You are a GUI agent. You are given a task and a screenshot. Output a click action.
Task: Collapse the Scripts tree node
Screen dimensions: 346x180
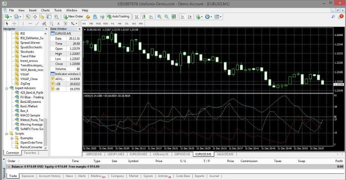tap(5, 133)
